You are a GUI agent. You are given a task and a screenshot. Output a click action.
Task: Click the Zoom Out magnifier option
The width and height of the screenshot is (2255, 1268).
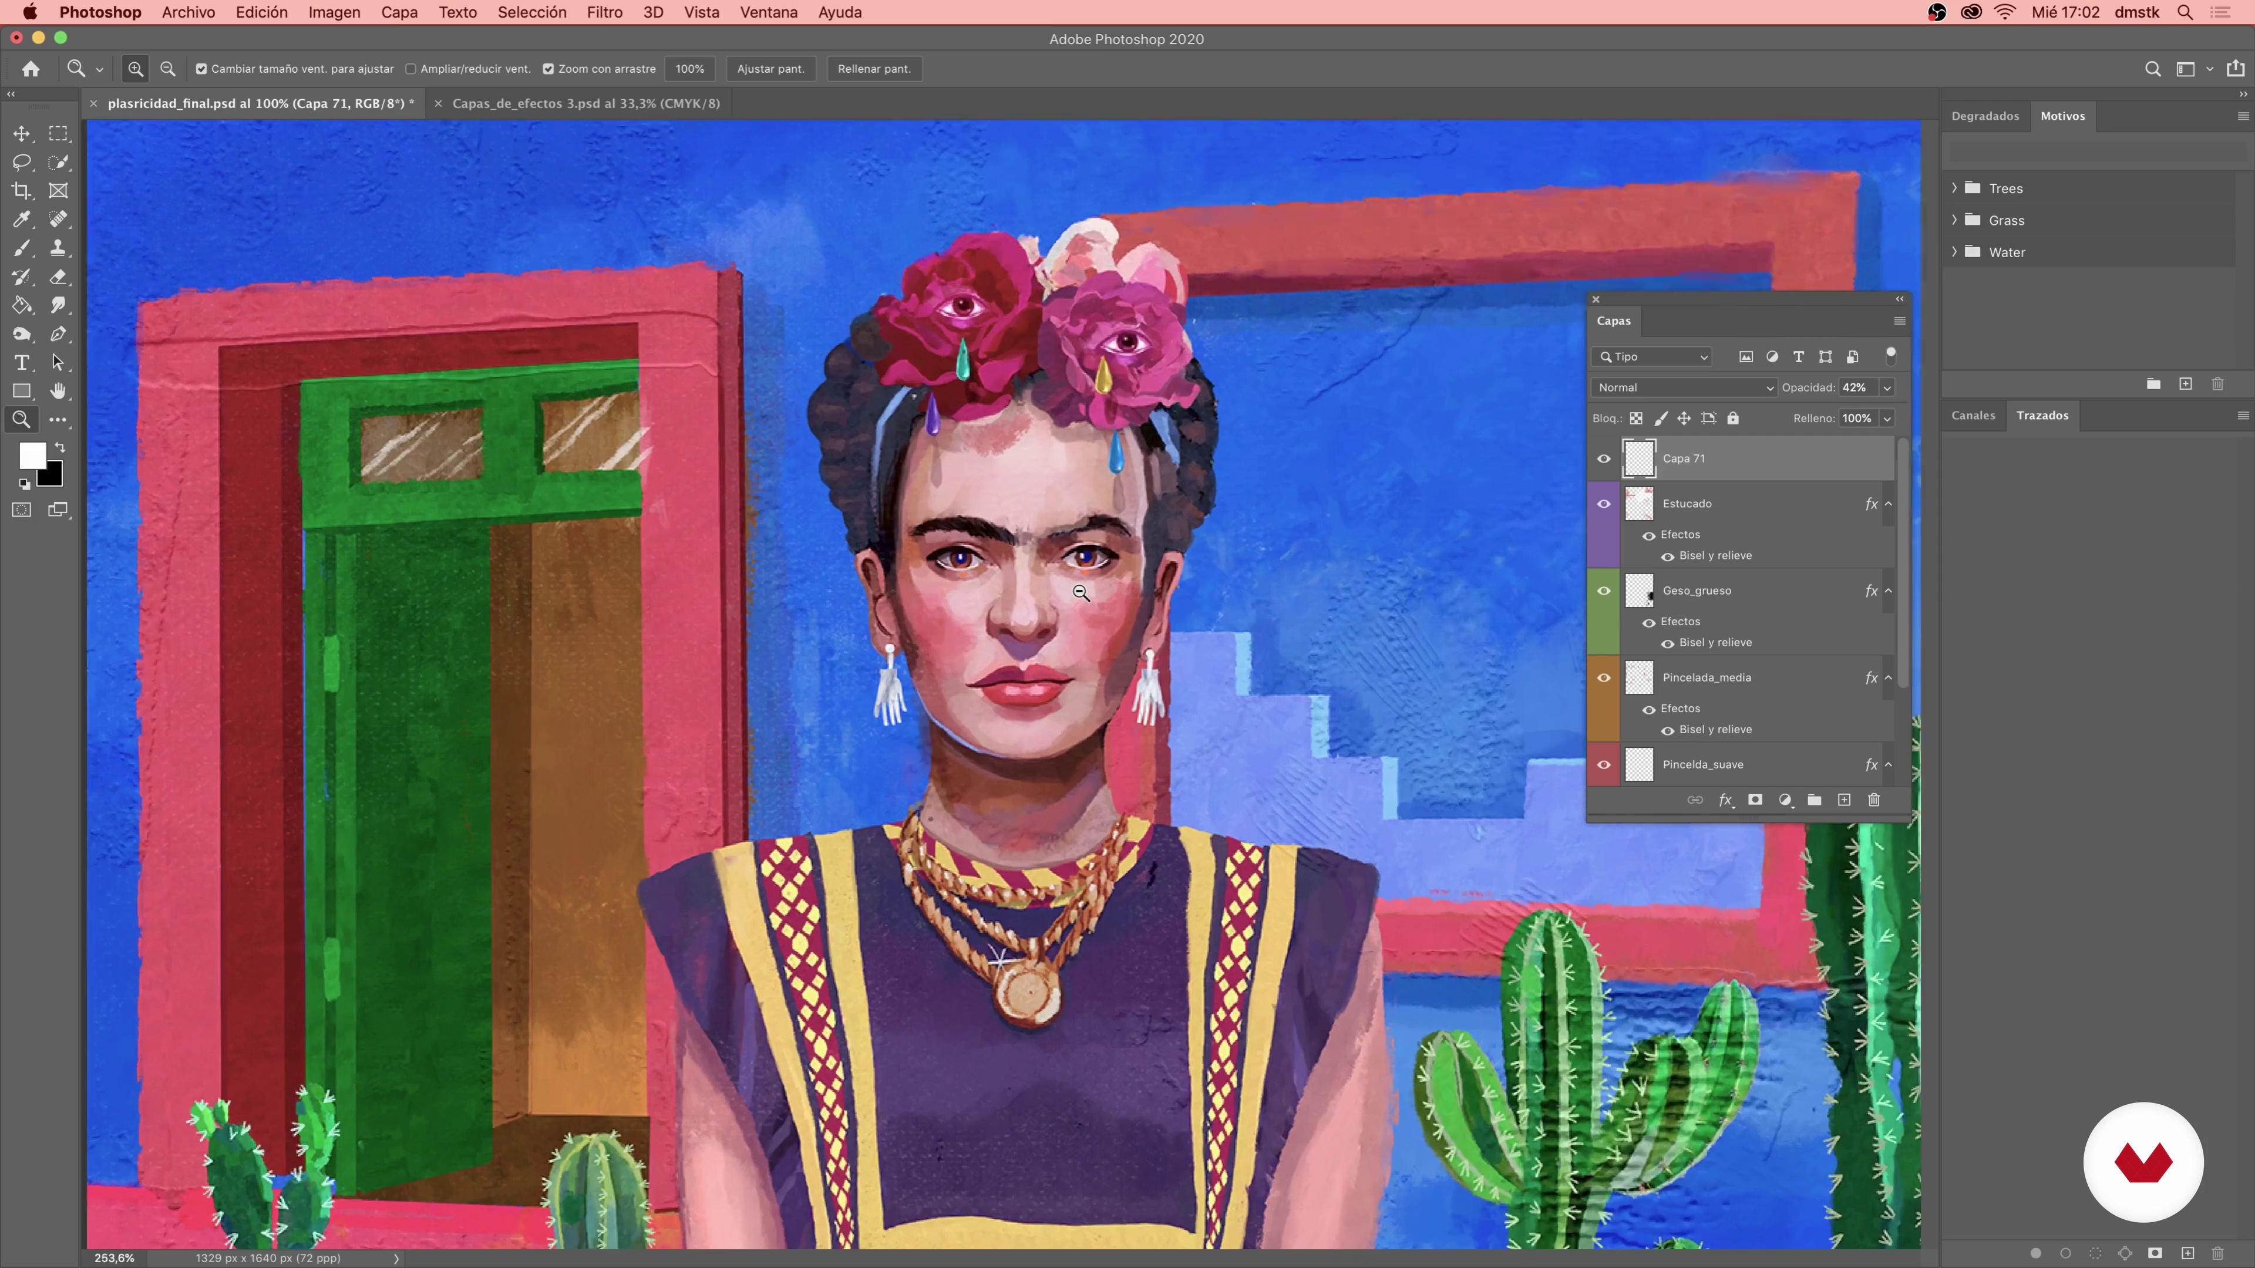(x=168, y=69)
